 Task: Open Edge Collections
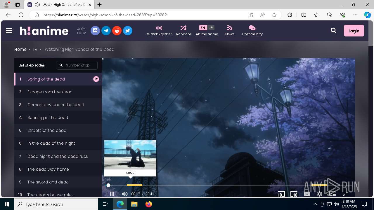point(330,15)
